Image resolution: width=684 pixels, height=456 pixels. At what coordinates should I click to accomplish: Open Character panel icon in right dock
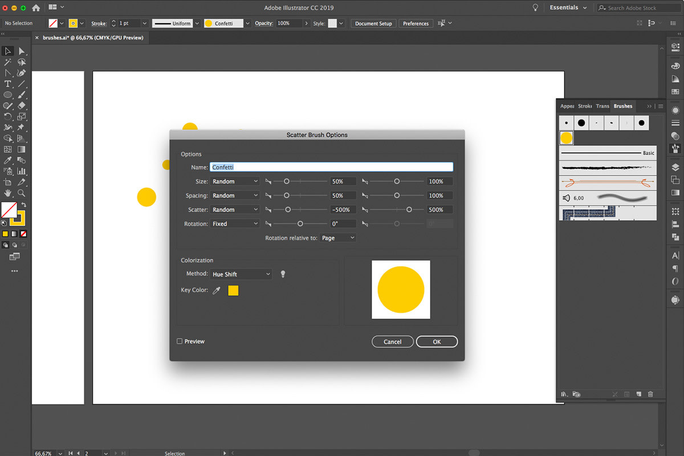click(x=675, y=255)
